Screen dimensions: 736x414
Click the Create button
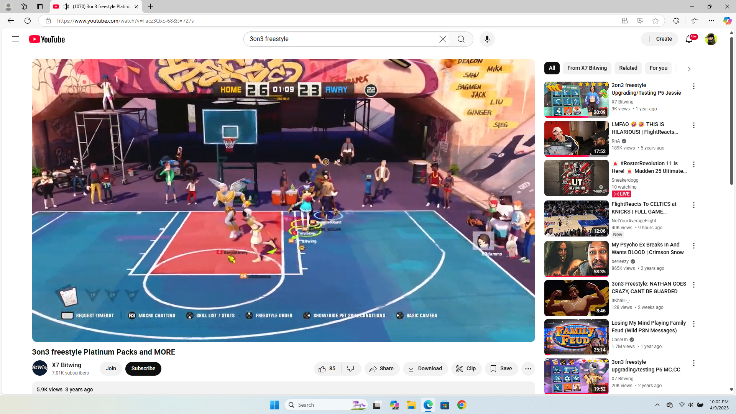click(659, 39)
